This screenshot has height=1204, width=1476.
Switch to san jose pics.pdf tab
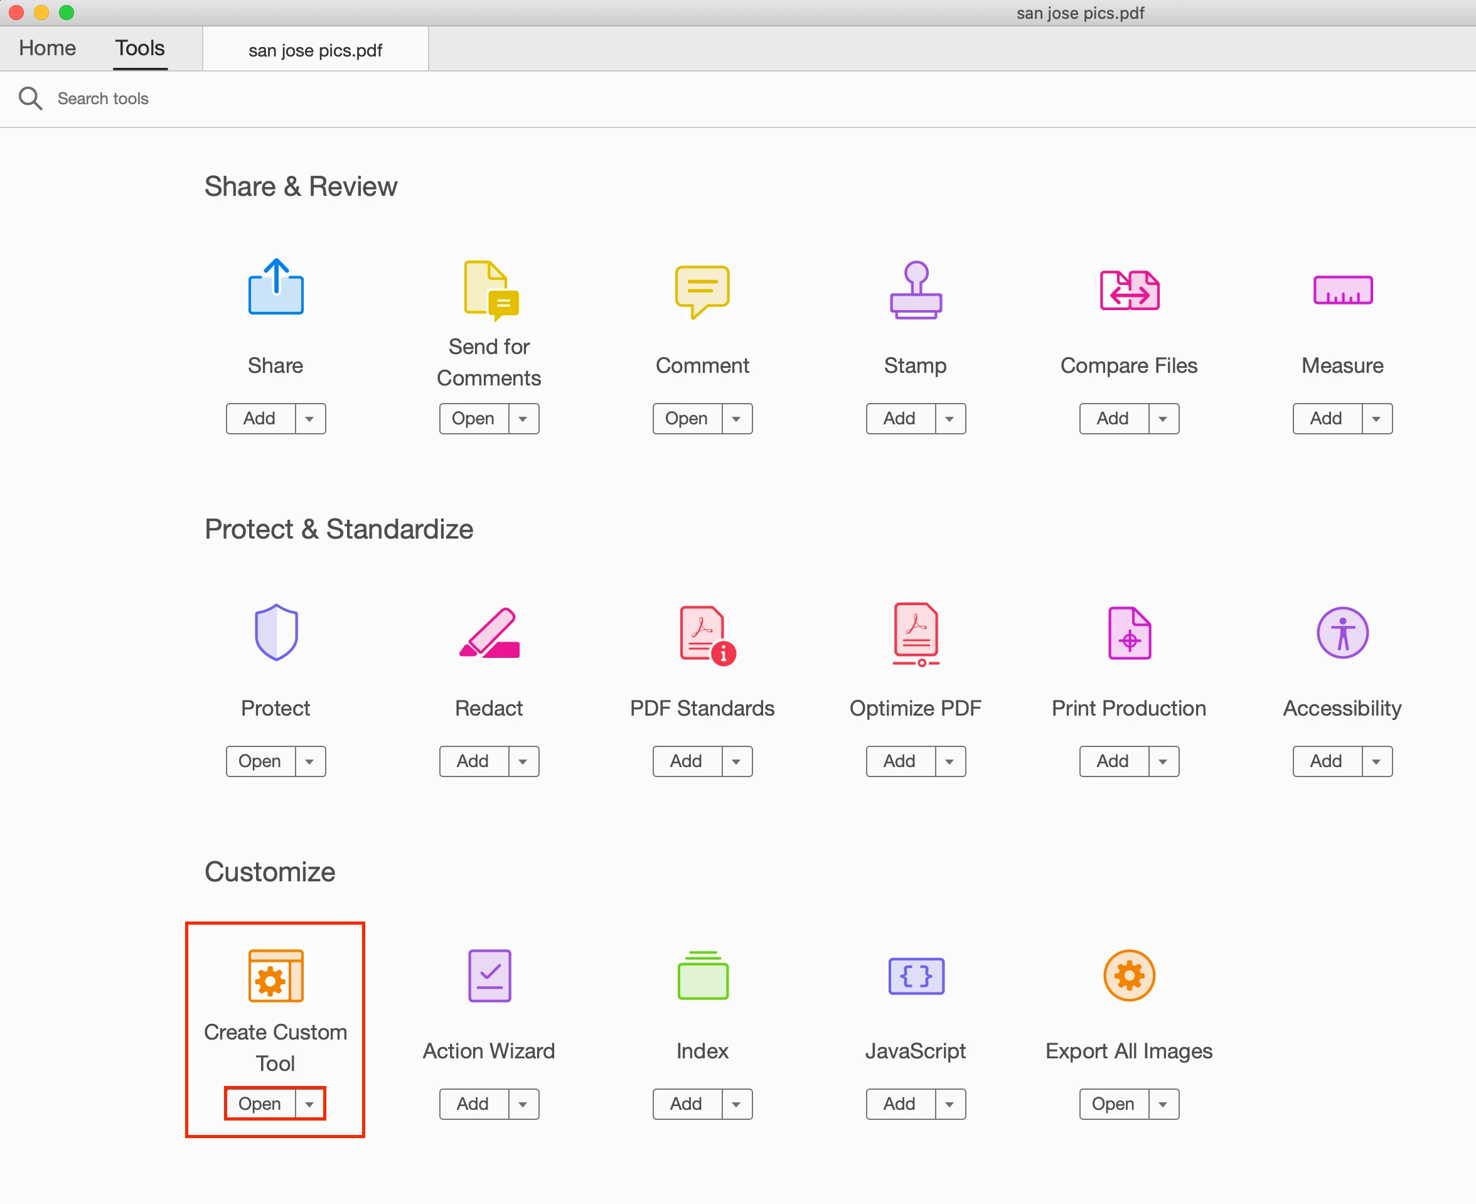click(316, 50)
